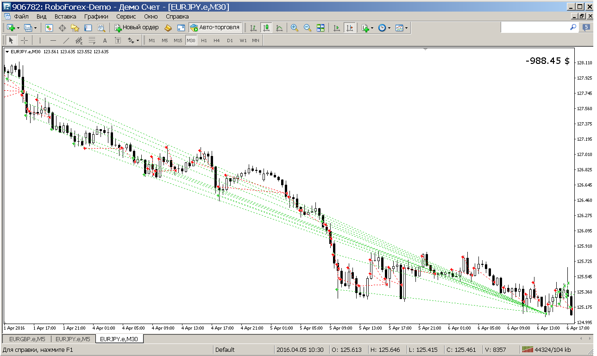The width and height of the screenshot is (597, 356).
Task: Switch timeframe to MN
Action: [x=256, y=40]
